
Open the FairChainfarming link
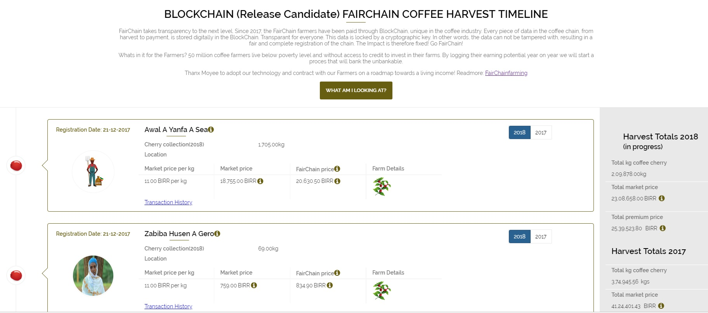506,73
